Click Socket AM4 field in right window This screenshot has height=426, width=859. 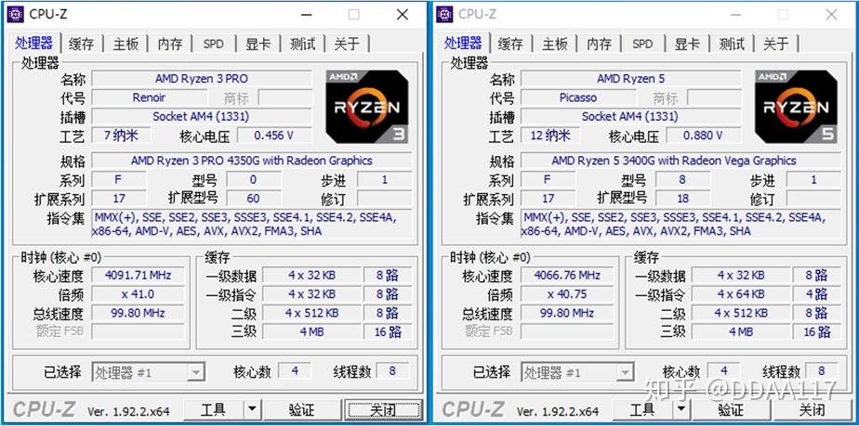point(630,117)
